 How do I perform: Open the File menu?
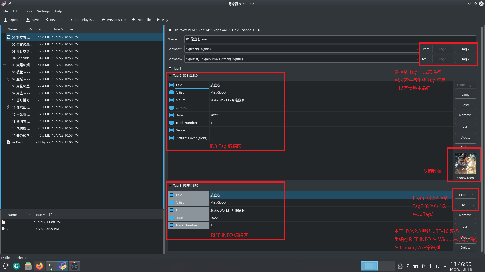tap(5, 11)
